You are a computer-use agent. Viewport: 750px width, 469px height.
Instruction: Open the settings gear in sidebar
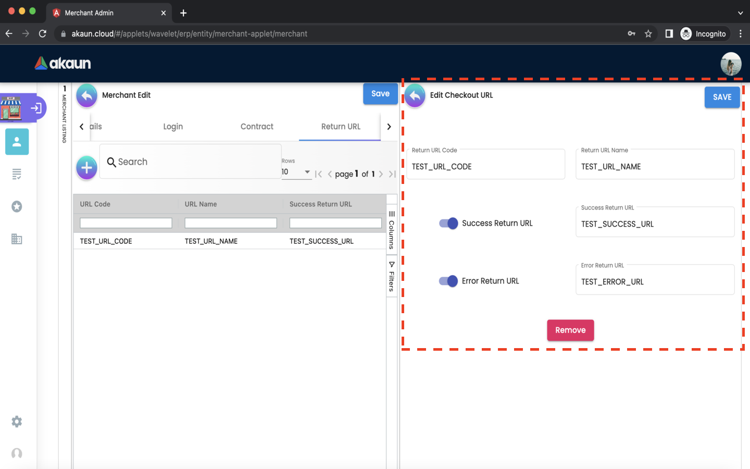point(17,422)
